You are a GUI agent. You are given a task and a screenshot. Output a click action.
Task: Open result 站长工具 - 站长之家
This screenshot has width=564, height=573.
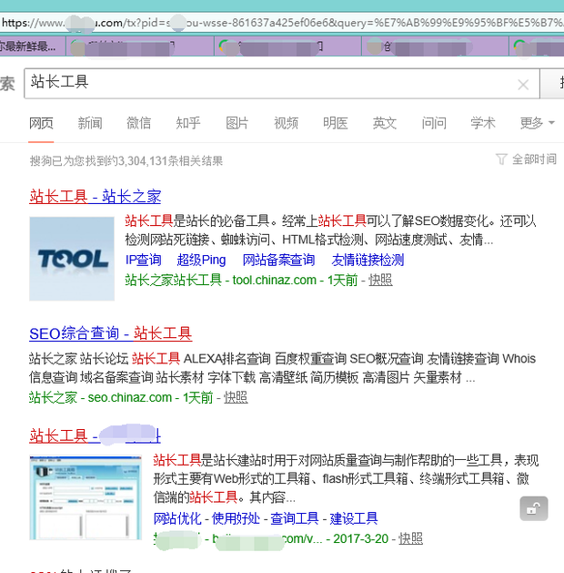[x=95, y=196]
